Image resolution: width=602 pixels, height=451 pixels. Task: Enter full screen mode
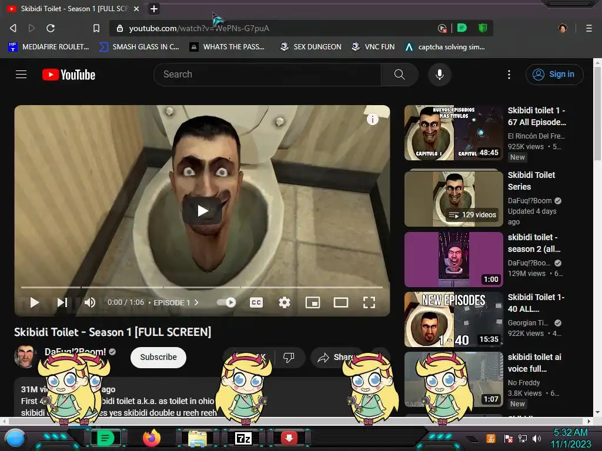[x=369, y=302]
